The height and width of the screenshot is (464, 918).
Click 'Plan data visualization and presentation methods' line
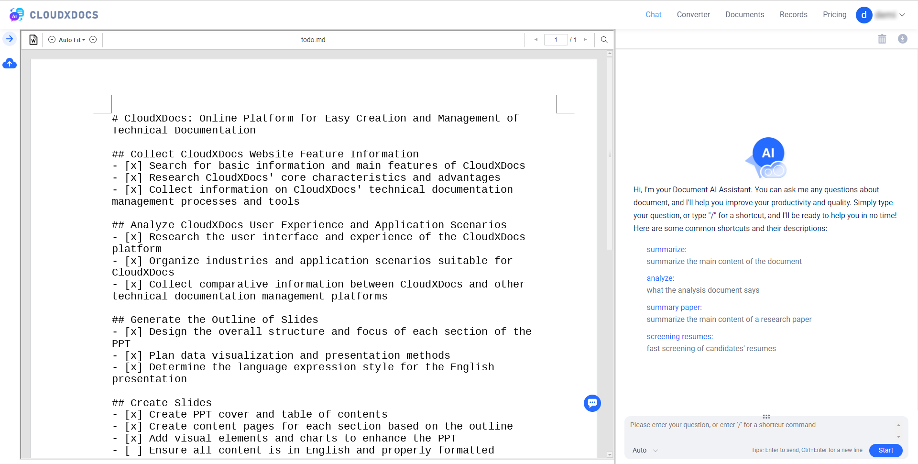281,356
